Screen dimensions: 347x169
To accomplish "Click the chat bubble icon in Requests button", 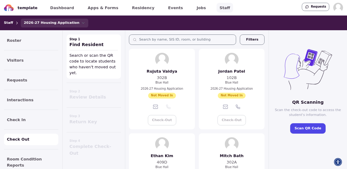I will pos(307,7).
